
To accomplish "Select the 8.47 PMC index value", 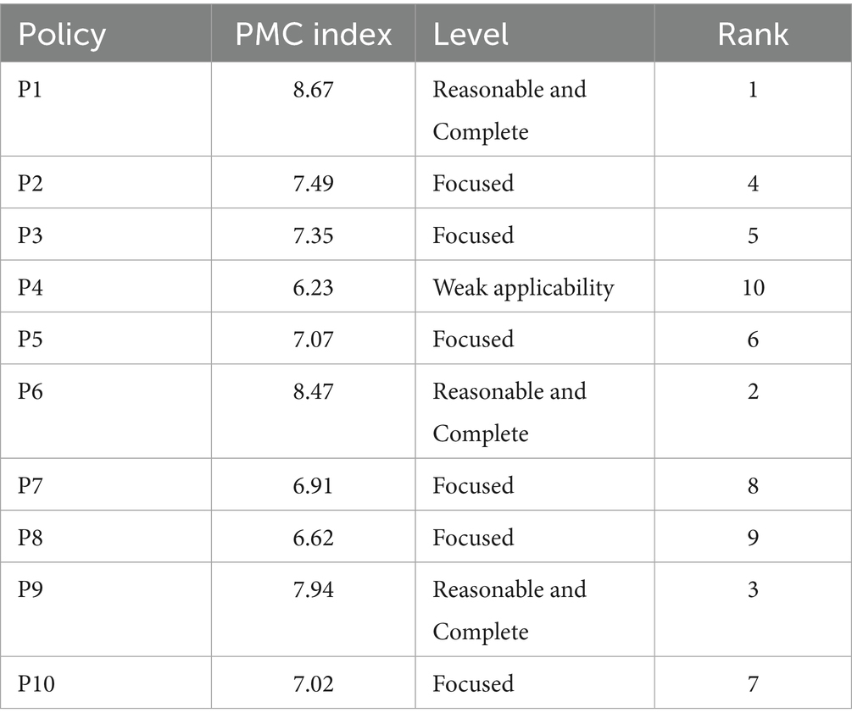I will tap(313, 391).
